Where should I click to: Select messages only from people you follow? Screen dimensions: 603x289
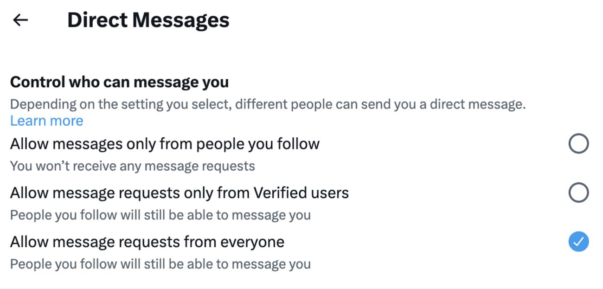pos(578,144)
